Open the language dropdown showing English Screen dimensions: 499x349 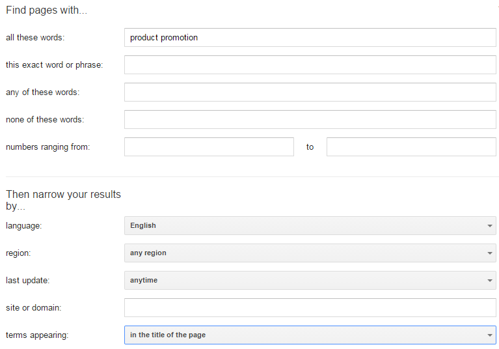tap(310, 226)
